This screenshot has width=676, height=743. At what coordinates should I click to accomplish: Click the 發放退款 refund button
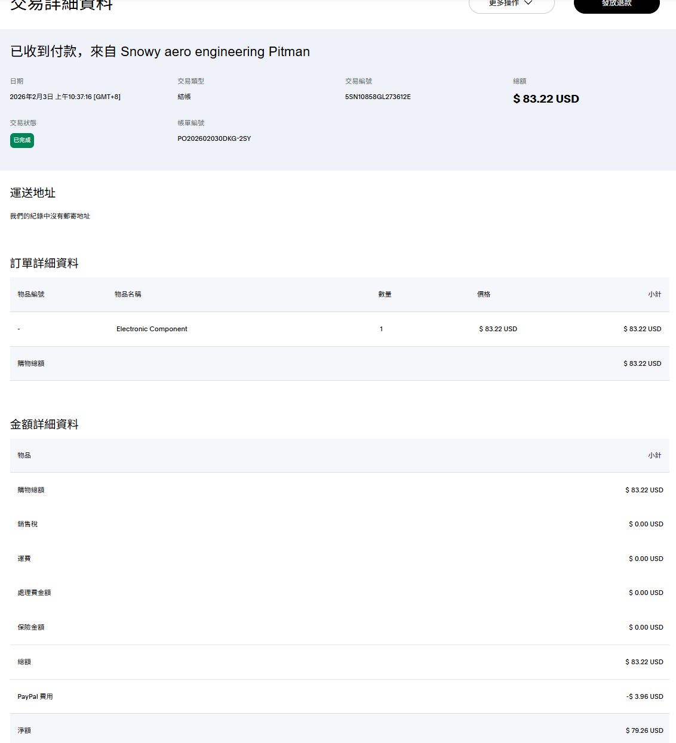coord(616,4)
